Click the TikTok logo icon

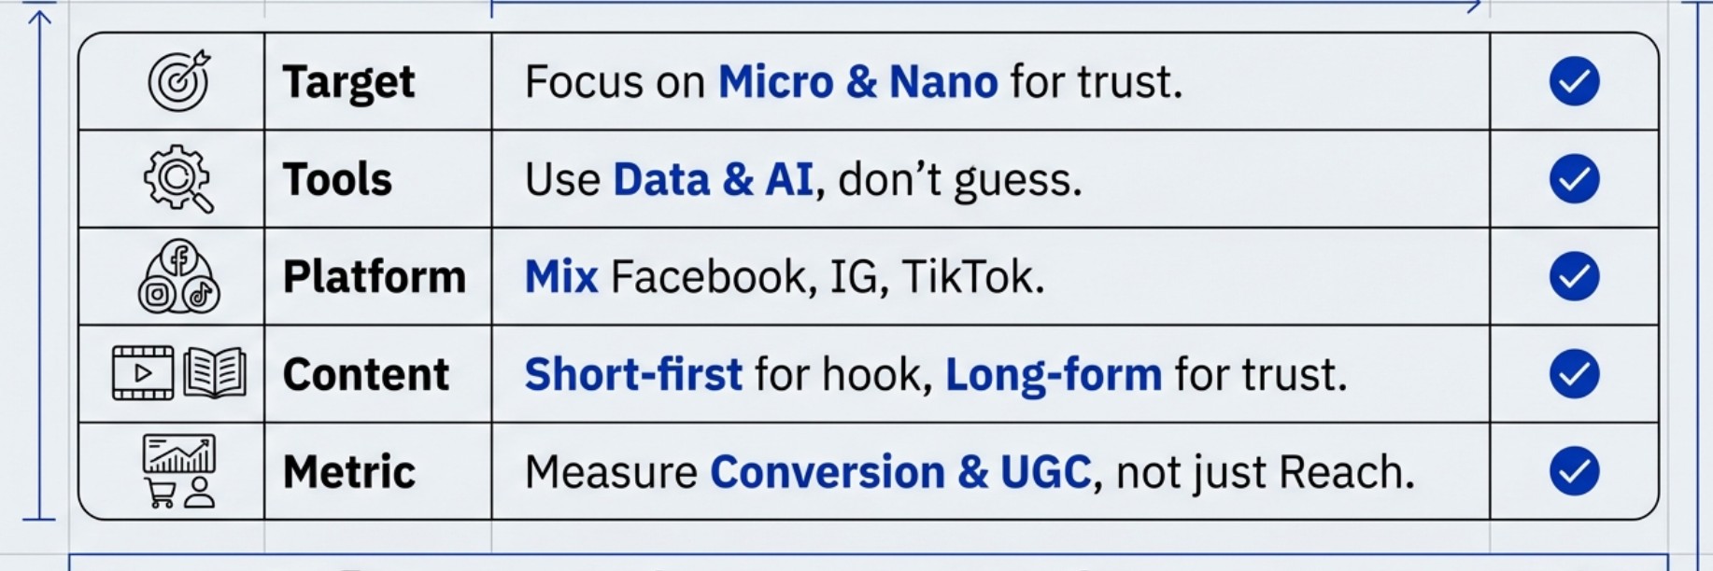(x=201, y=295)
